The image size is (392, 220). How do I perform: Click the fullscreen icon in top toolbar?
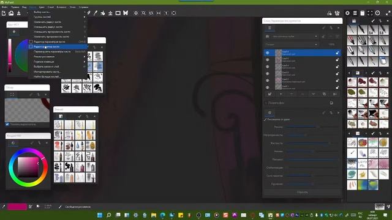370,13
